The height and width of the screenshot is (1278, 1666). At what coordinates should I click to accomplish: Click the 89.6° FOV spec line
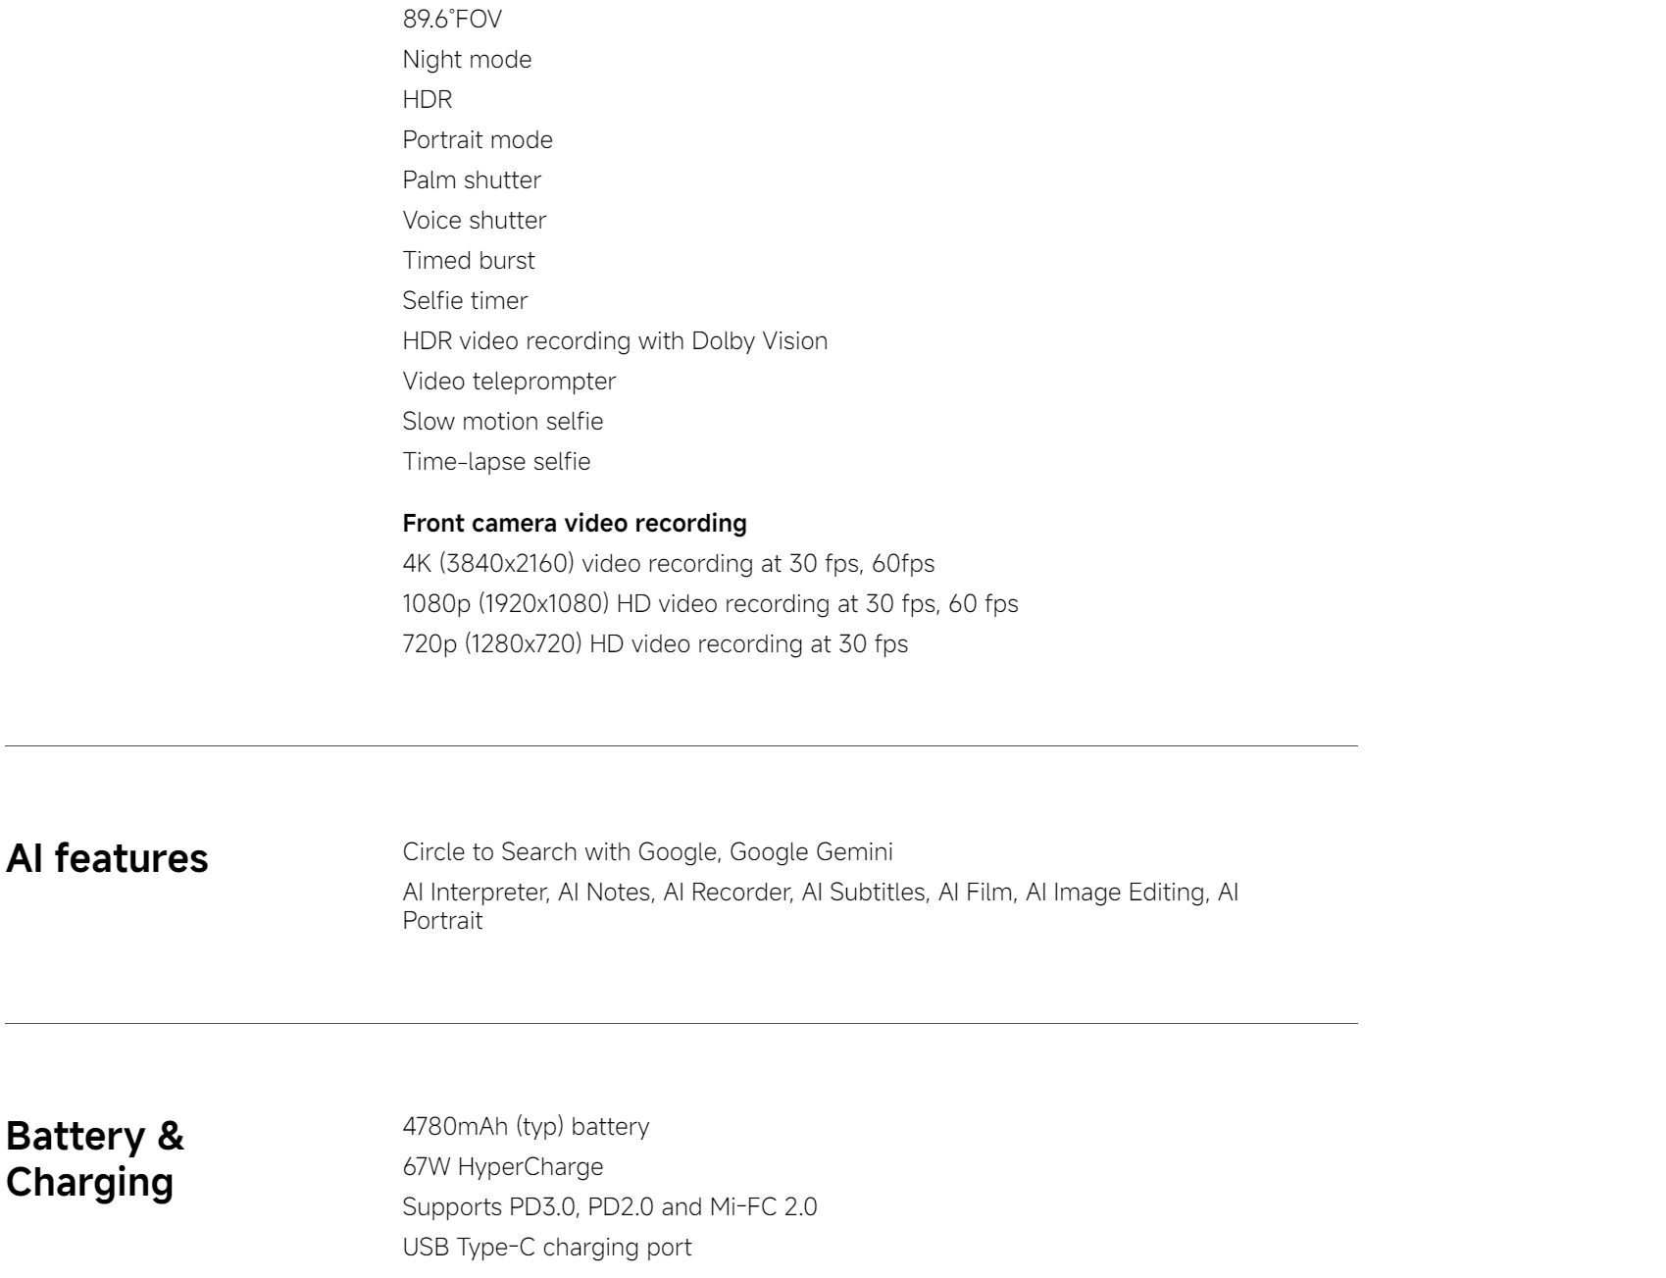coord(452,20)
